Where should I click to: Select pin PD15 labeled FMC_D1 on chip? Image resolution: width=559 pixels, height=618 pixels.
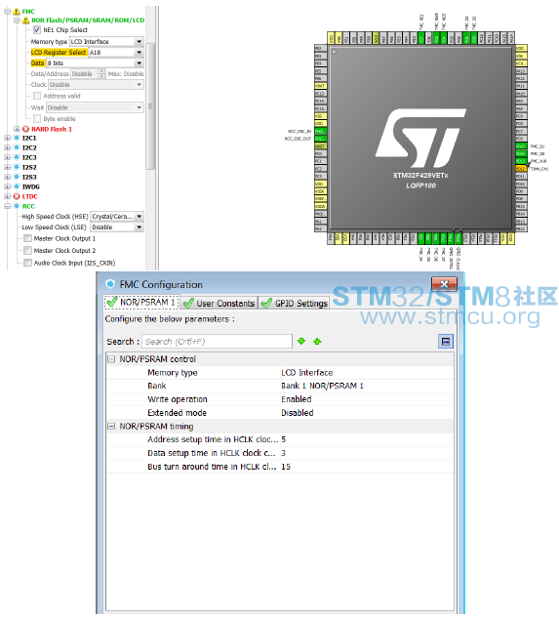[521, 146]
